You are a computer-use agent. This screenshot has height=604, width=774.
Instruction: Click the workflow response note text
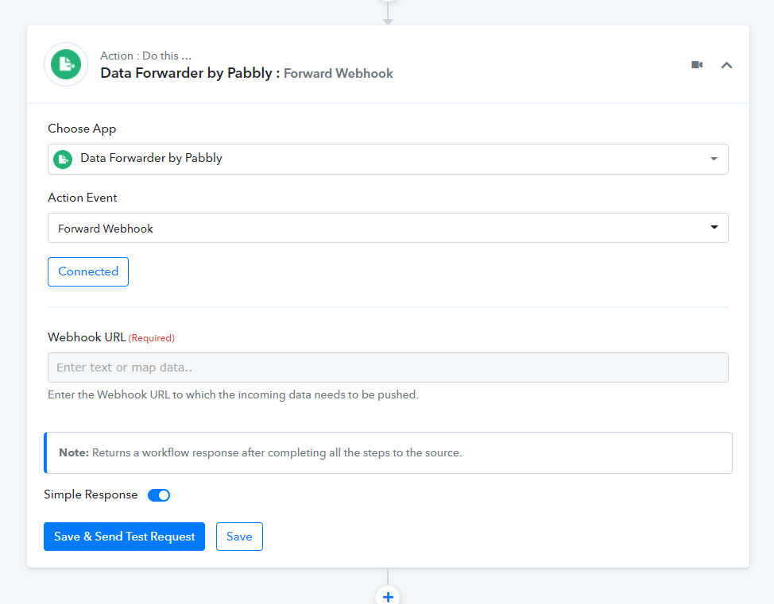click(260, 452)
